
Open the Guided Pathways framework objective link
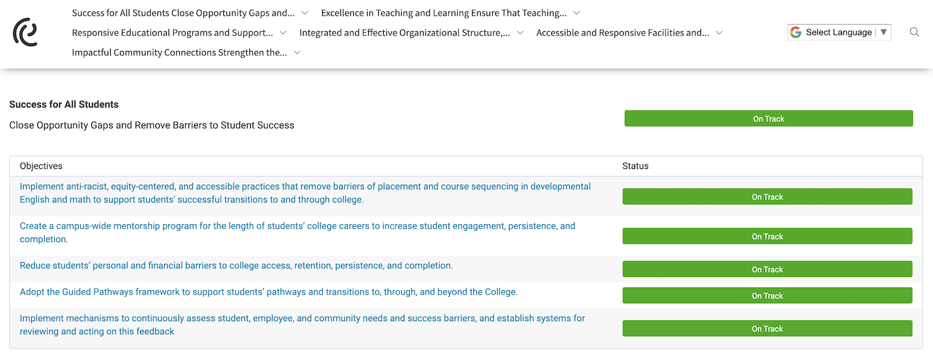tap(269, 292)
